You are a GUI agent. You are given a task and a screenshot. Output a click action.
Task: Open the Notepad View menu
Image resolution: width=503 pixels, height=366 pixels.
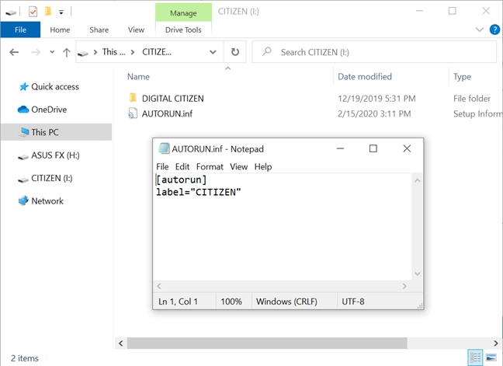(238, 166)
